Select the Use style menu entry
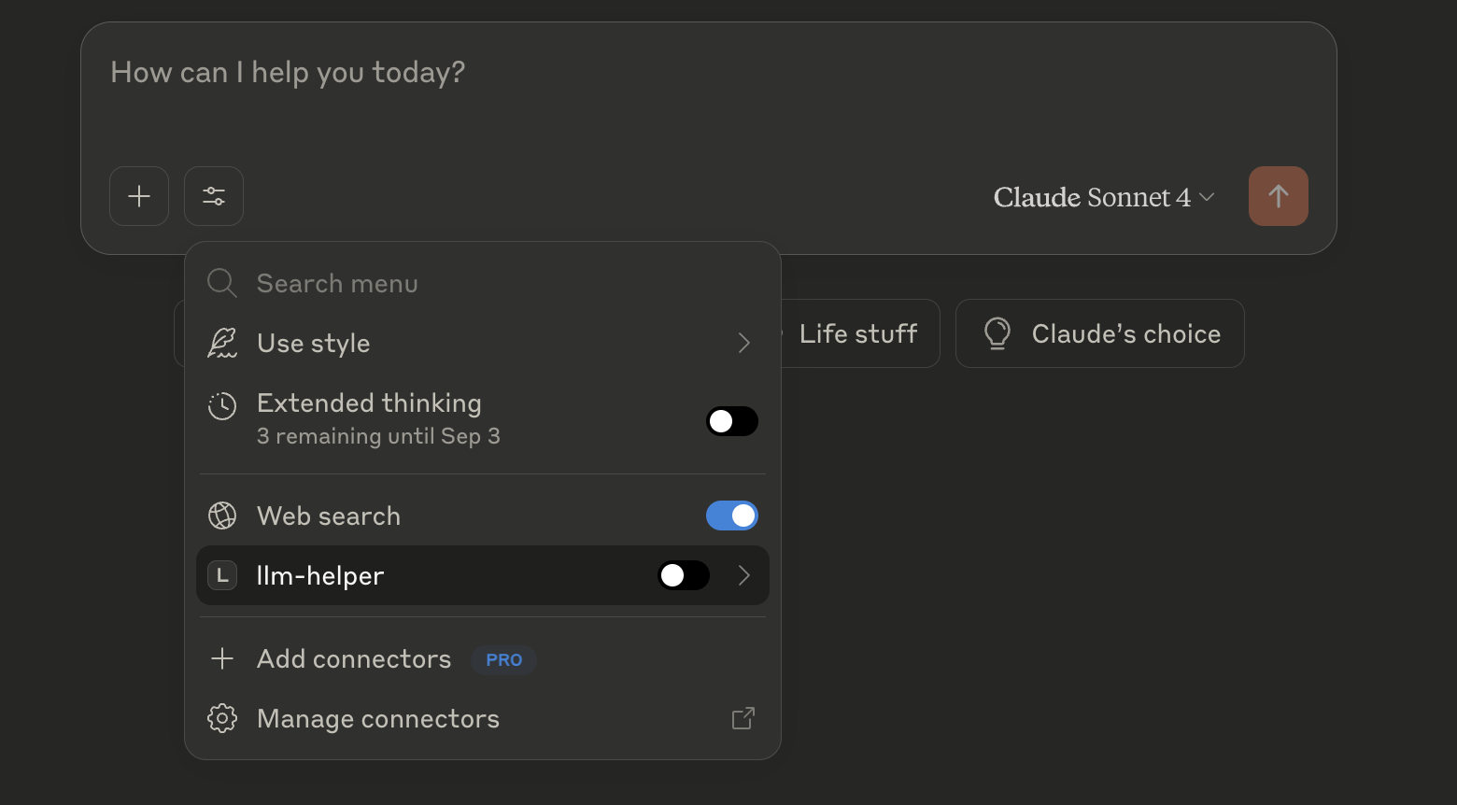Viewport: 1457px width, 805px height. pyautogui.click(x=483, y=343)
